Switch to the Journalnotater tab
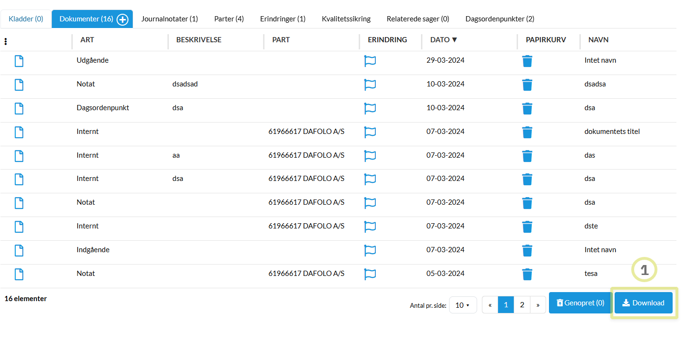The height and width of the screenshot is (341, 695). [x=170, y=19]
